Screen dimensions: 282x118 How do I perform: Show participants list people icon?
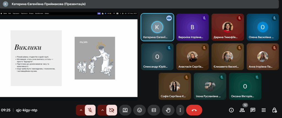click(x=242, y=110)
